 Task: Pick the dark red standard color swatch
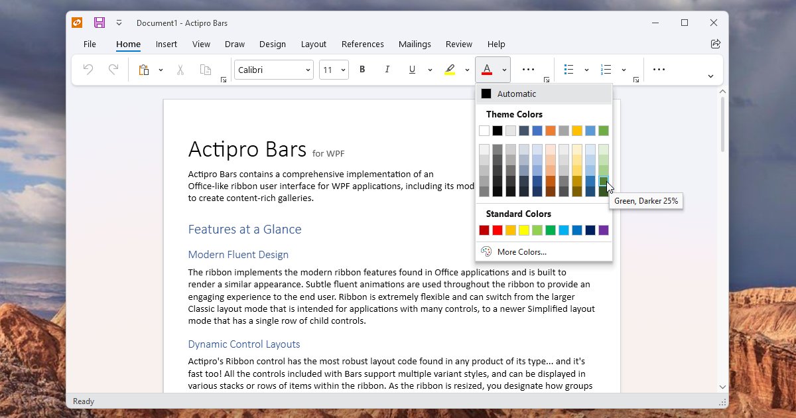484,230
